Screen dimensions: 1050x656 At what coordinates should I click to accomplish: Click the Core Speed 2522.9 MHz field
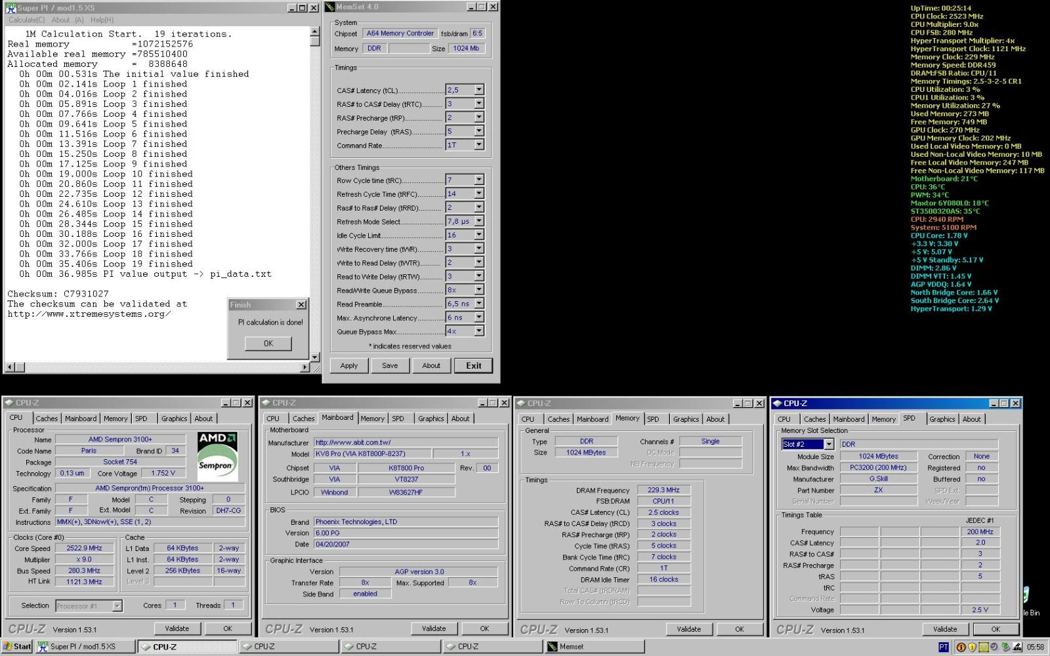click(x=84, y=548)
